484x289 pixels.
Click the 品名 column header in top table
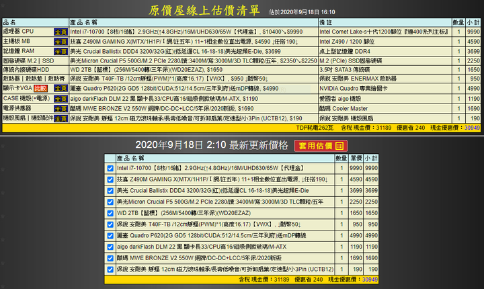9,22
